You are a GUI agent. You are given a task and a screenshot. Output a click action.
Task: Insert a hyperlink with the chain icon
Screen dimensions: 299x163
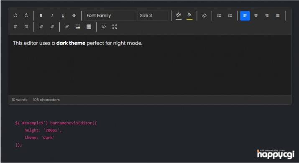click(67, 27)
